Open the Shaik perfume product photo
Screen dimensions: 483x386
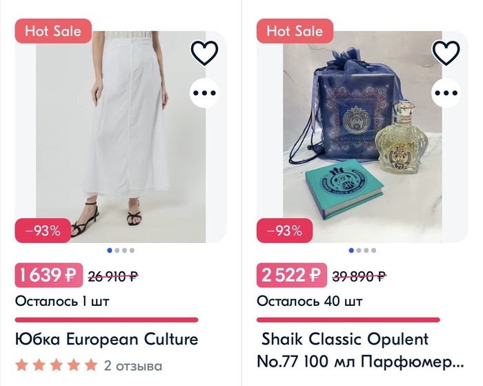click(362, 137)
